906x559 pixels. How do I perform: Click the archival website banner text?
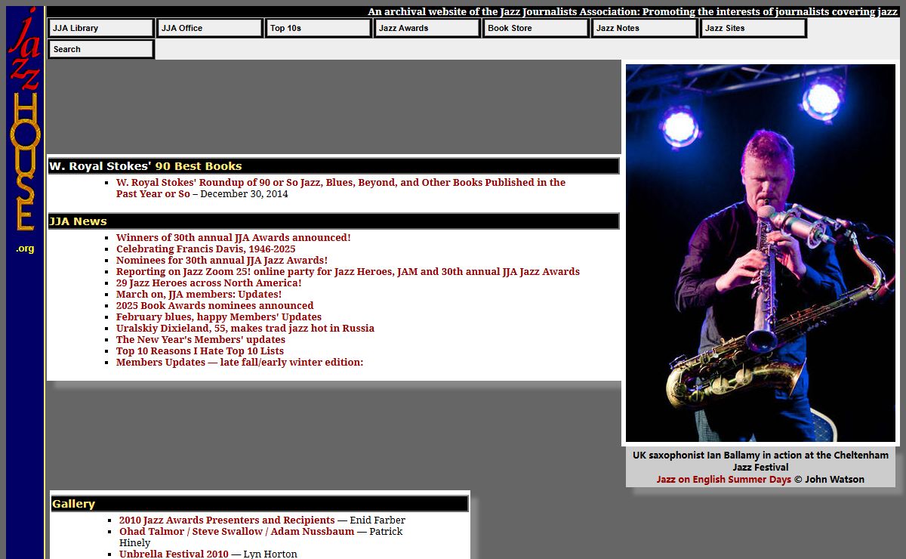pyautogui.click(x=633, y=11)
